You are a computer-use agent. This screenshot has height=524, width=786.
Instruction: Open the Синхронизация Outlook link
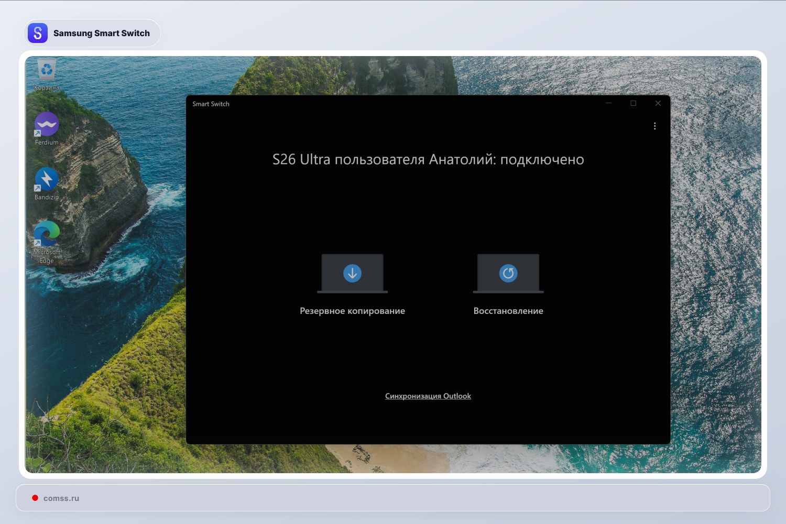pos(428,396)
